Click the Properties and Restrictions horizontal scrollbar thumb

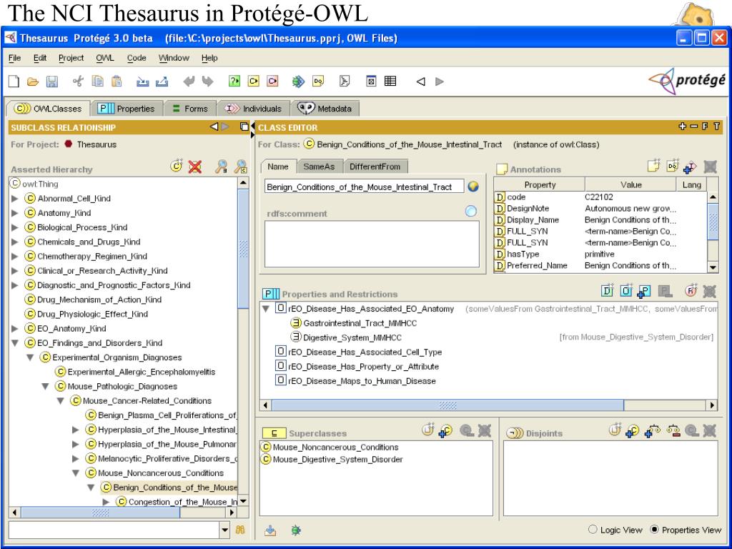point(447,405)
